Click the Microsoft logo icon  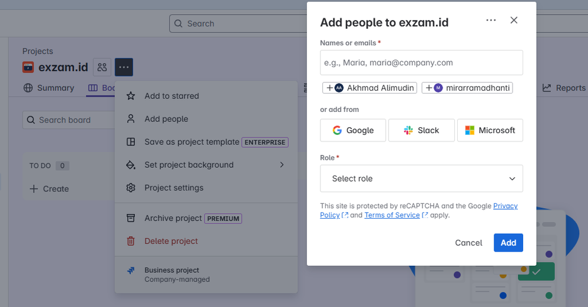coord(470,130)
